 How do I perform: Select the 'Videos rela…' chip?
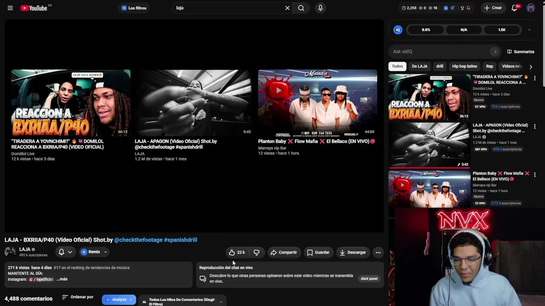(x=511, y=66)
